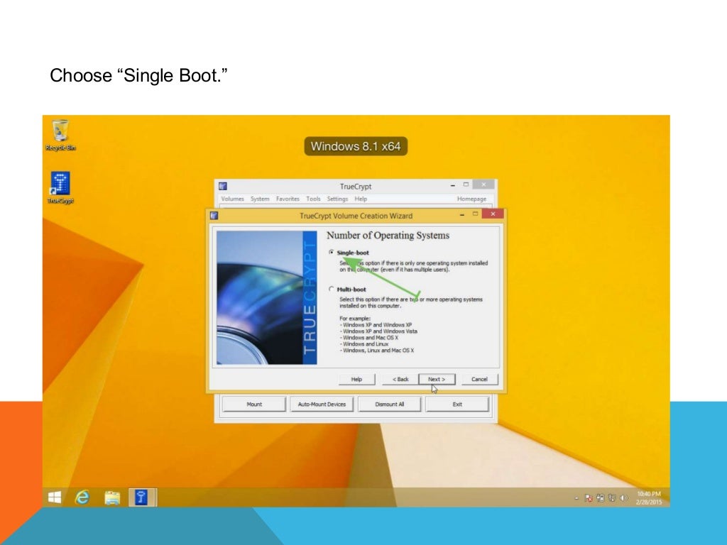Screen dimensions: 727x545
Task: Click the 'Windows and Linux' example line
Action: tap(364, 344)
